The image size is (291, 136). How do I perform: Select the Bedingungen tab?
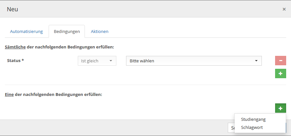(67, 32)
